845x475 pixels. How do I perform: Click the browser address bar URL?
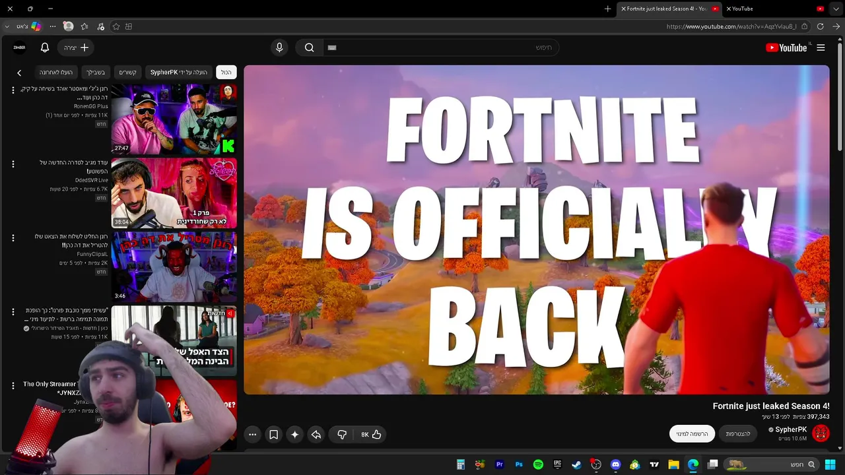click(x=731, y=26)
